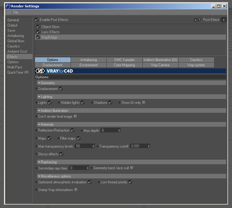Click the stepper arrows of Transparency cutoff field
Viewport: 232px width, 208px height.
tap(149, 146)
